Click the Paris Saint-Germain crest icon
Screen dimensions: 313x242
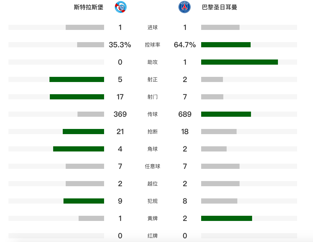coord(185,7)
